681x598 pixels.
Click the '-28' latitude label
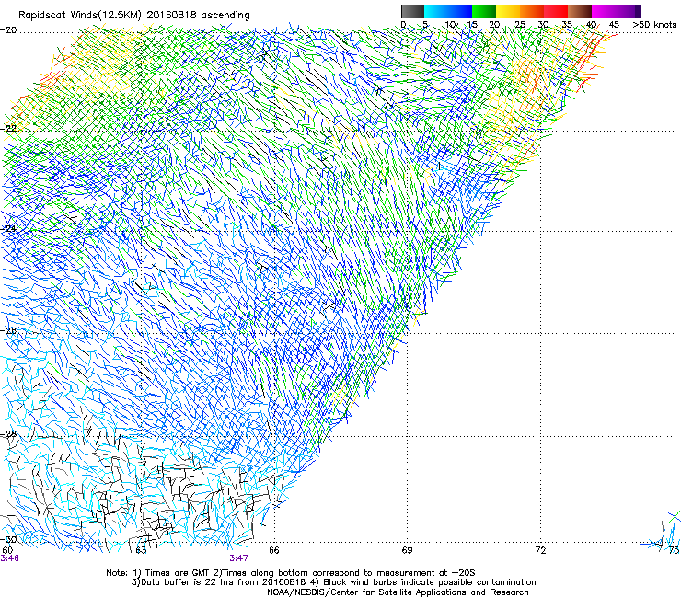8,434
